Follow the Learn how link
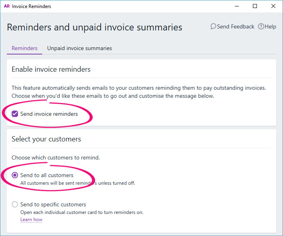The width and height of the screenshot is (283, 236). click(31, 220)
